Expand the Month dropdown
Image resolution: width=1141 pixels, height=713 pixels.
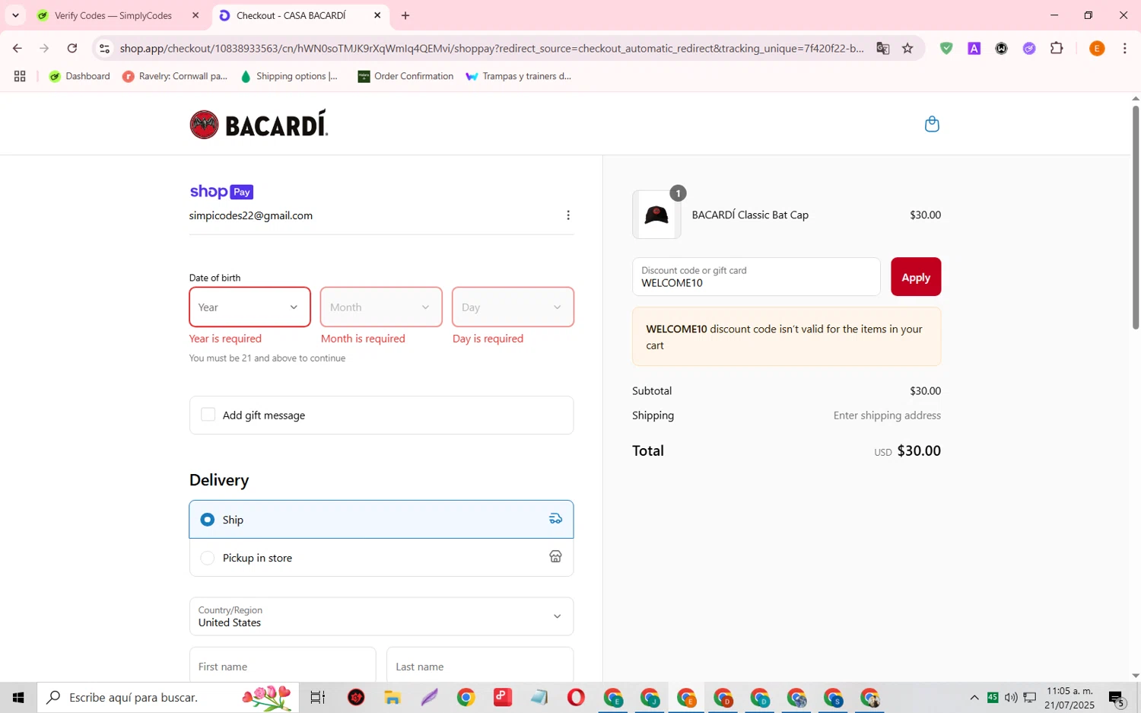point(381,307)
